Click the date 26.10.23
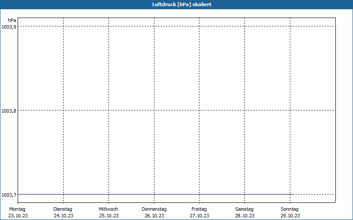Screen dimensions: 353x220 (154, 216)
